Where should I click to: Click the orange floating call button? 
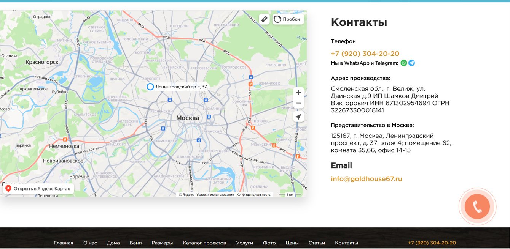click(477, 206)
